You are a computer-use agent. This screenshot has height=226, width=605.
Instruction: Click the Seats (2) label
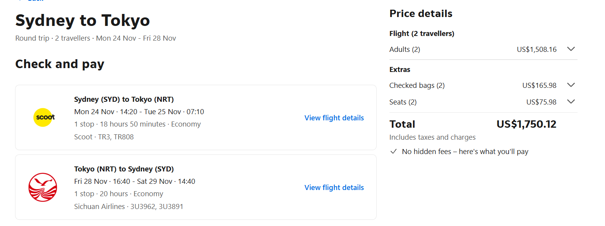[403, 102]
